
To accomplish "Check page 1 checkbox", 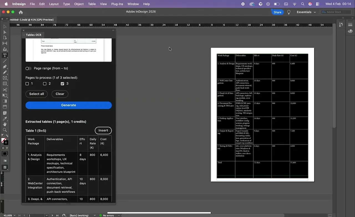I will (x=27, y=84).
